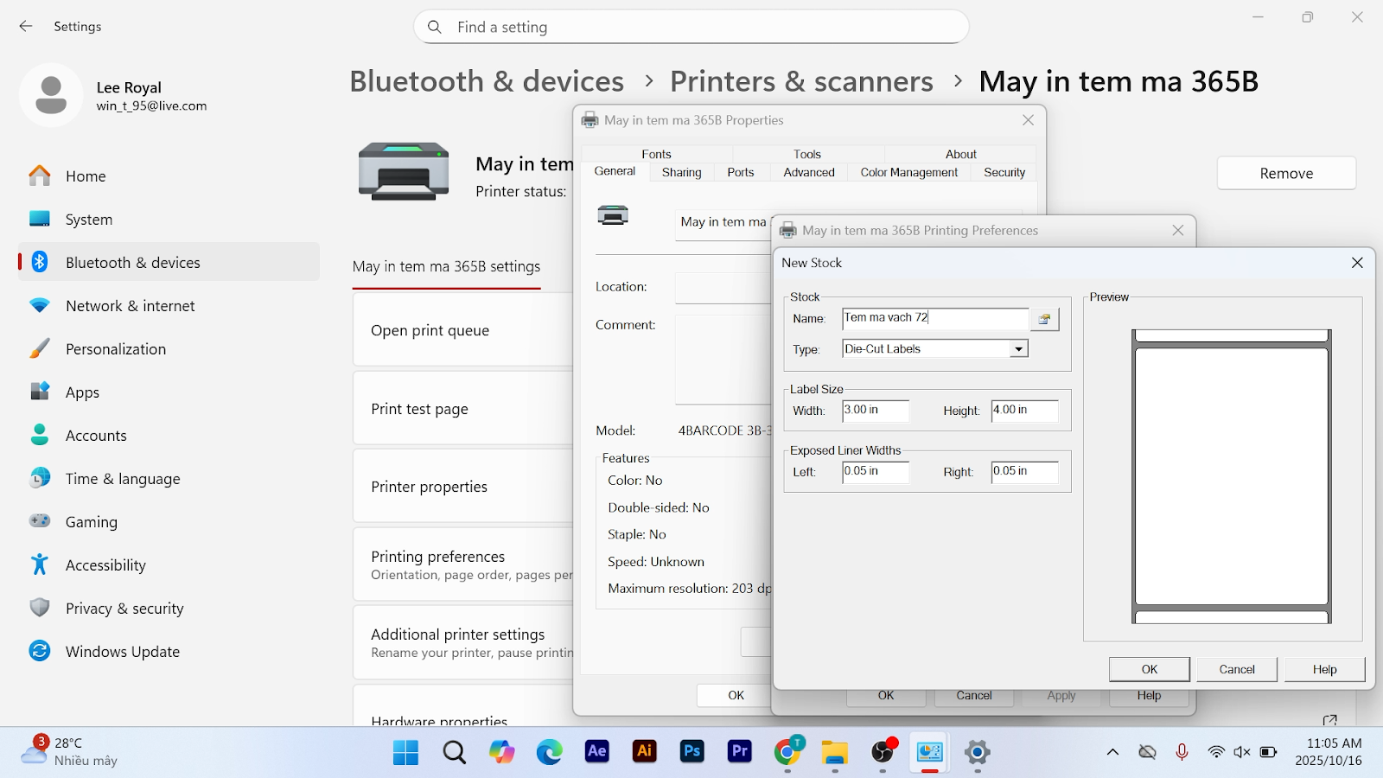The width and height of the screenshot is (1383, 778).
Task: Open Windows Update in the sidebar
Action: tap(122, 652)
